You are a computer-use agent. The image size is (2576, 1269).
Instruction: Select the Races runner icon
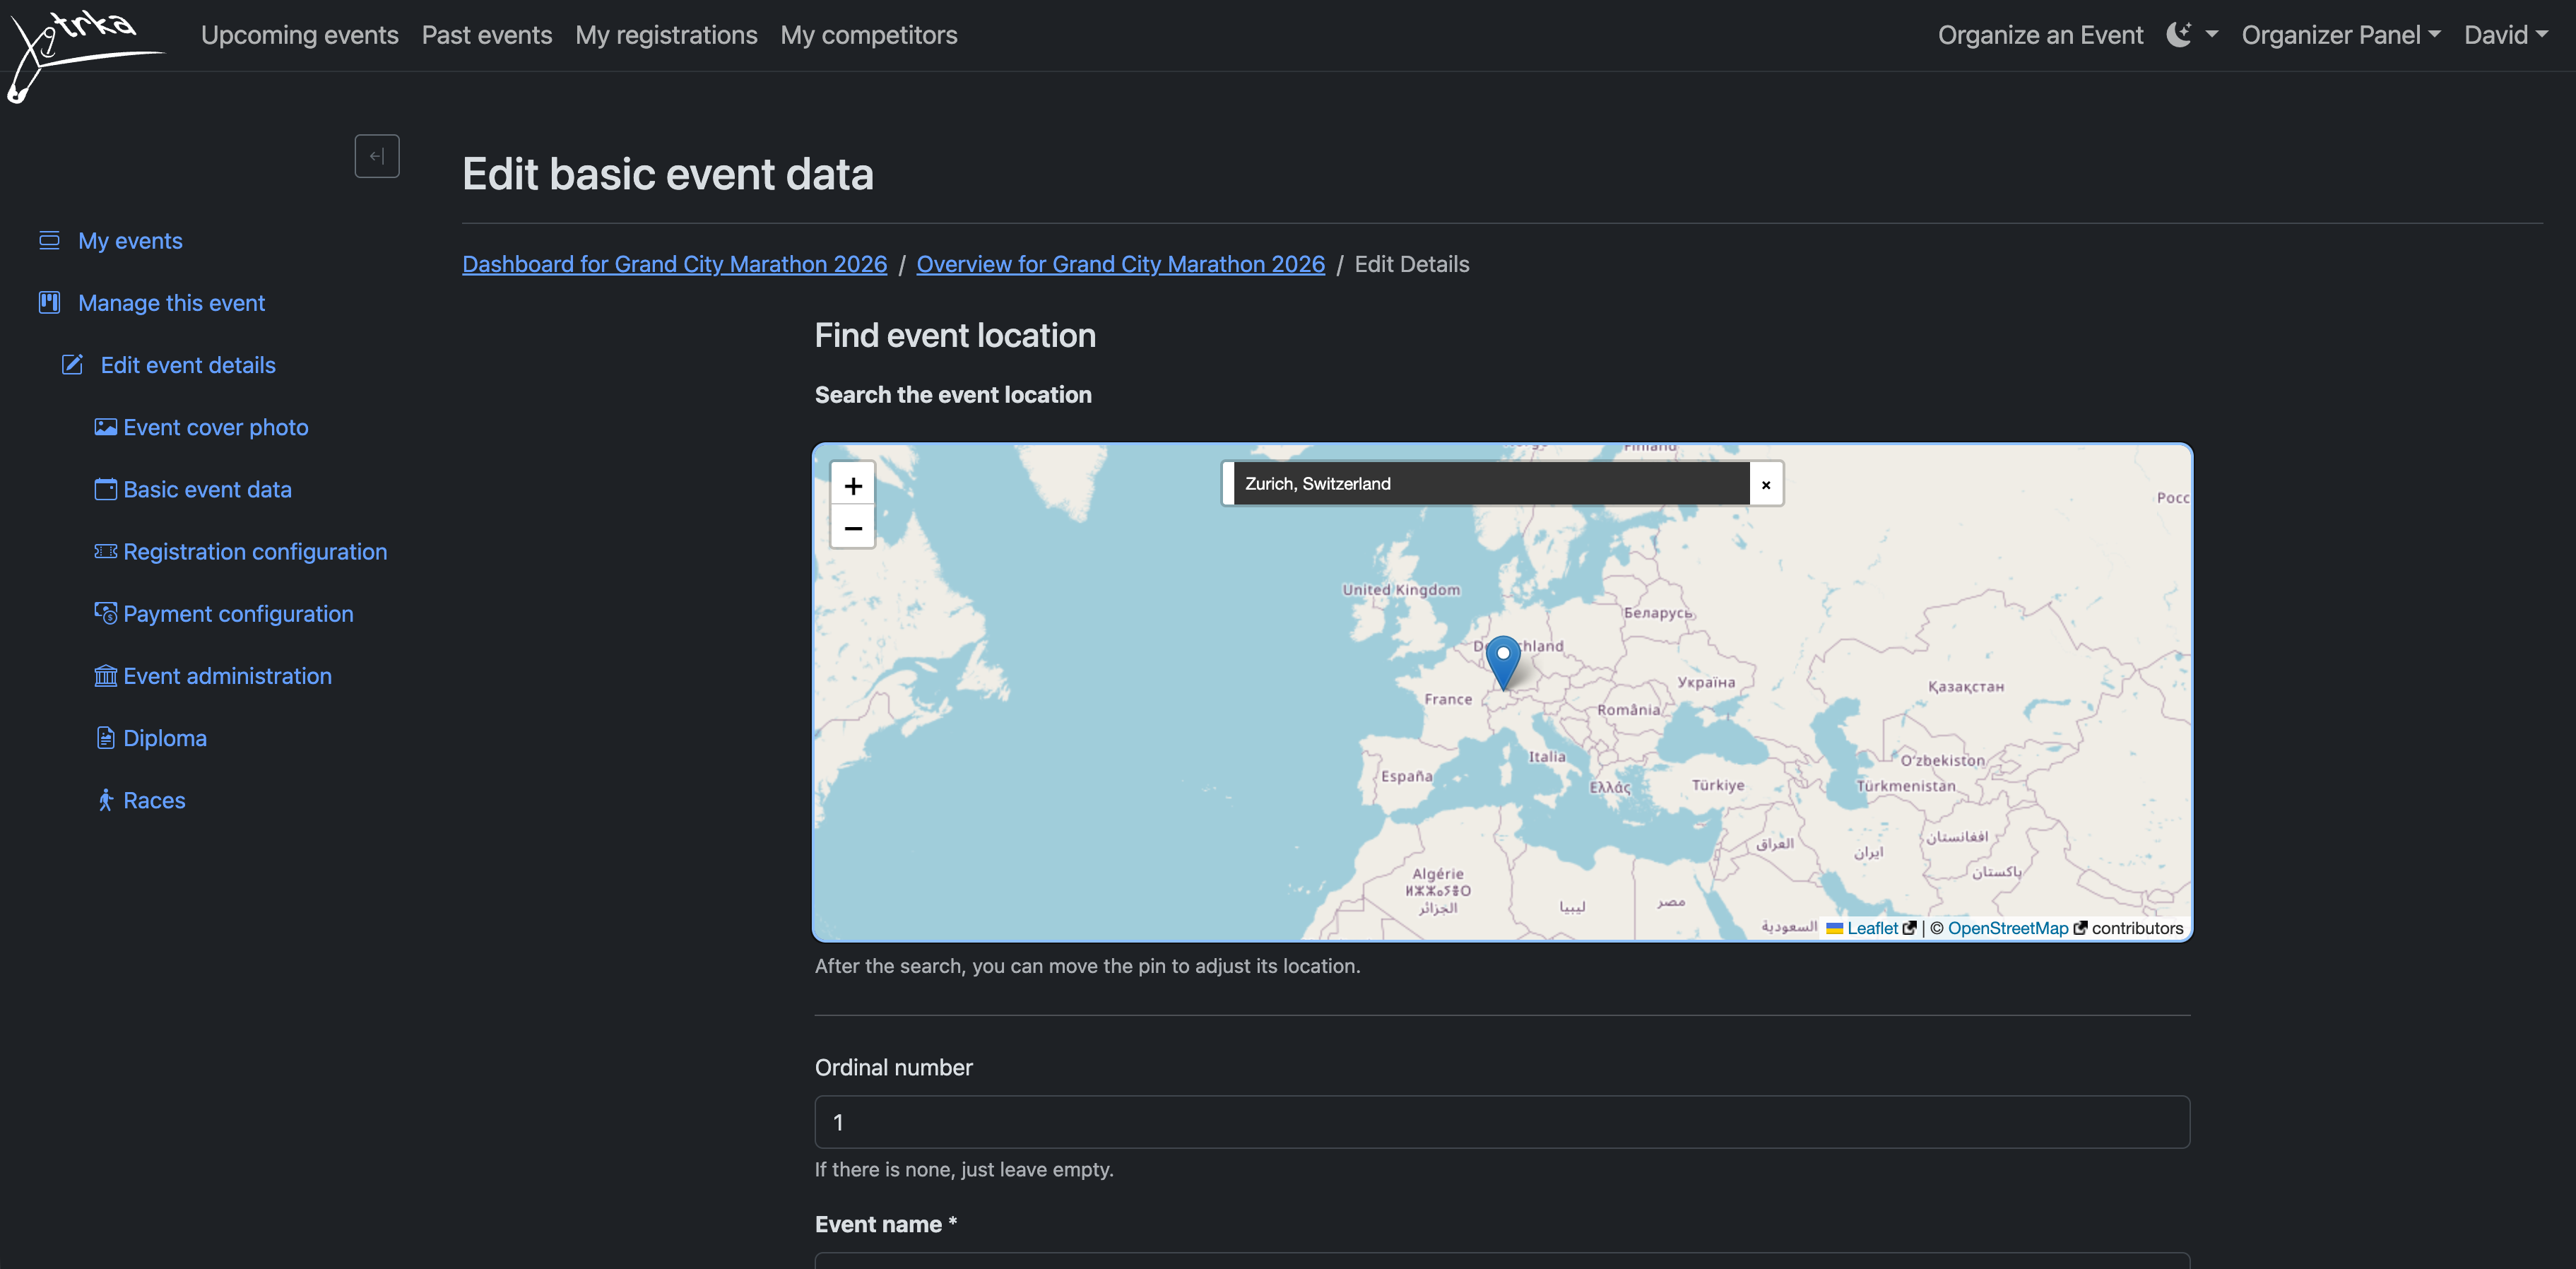click(x=106, y=800)
